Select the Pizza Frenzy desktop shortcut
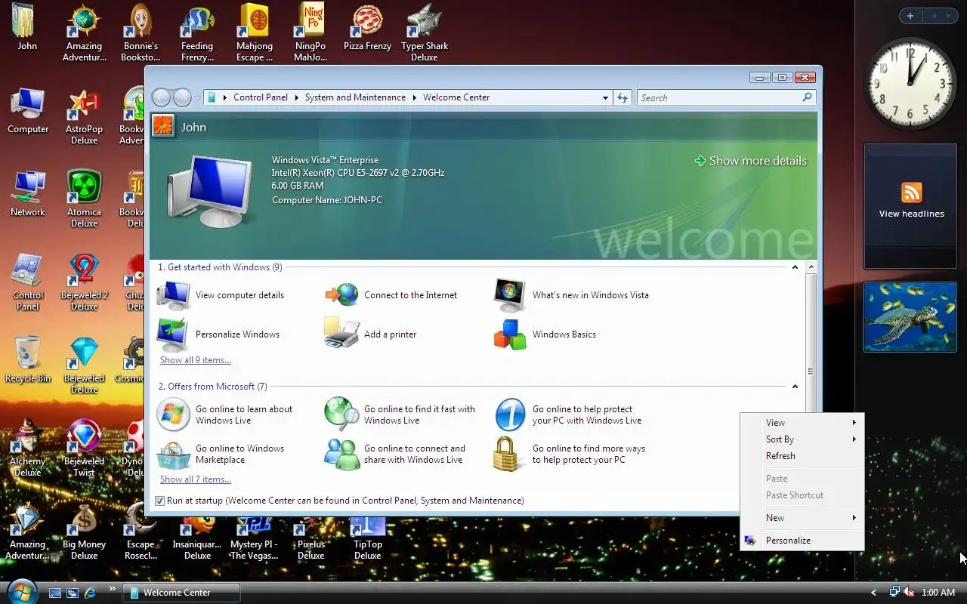This screenshot has width=967, height=604. (x=367, y=28)
